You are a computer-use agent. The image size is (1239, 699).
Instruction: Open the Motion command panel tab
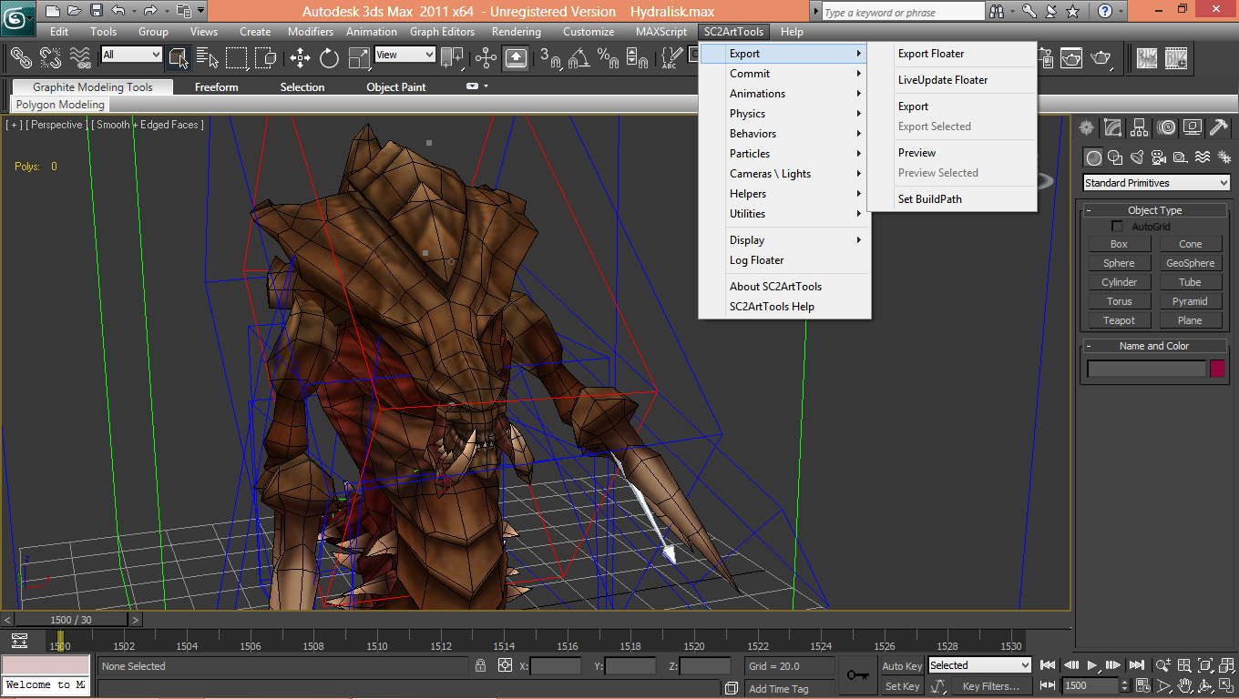coord(1166,127)
